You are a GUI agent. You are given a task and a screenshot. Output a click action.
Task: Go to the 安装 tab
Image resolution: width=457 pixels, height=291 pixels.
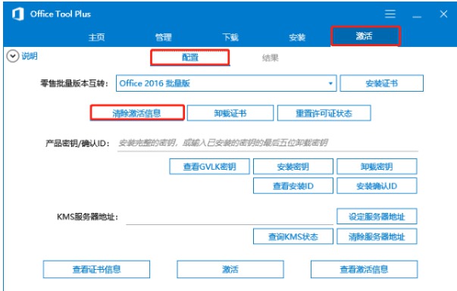297,37
